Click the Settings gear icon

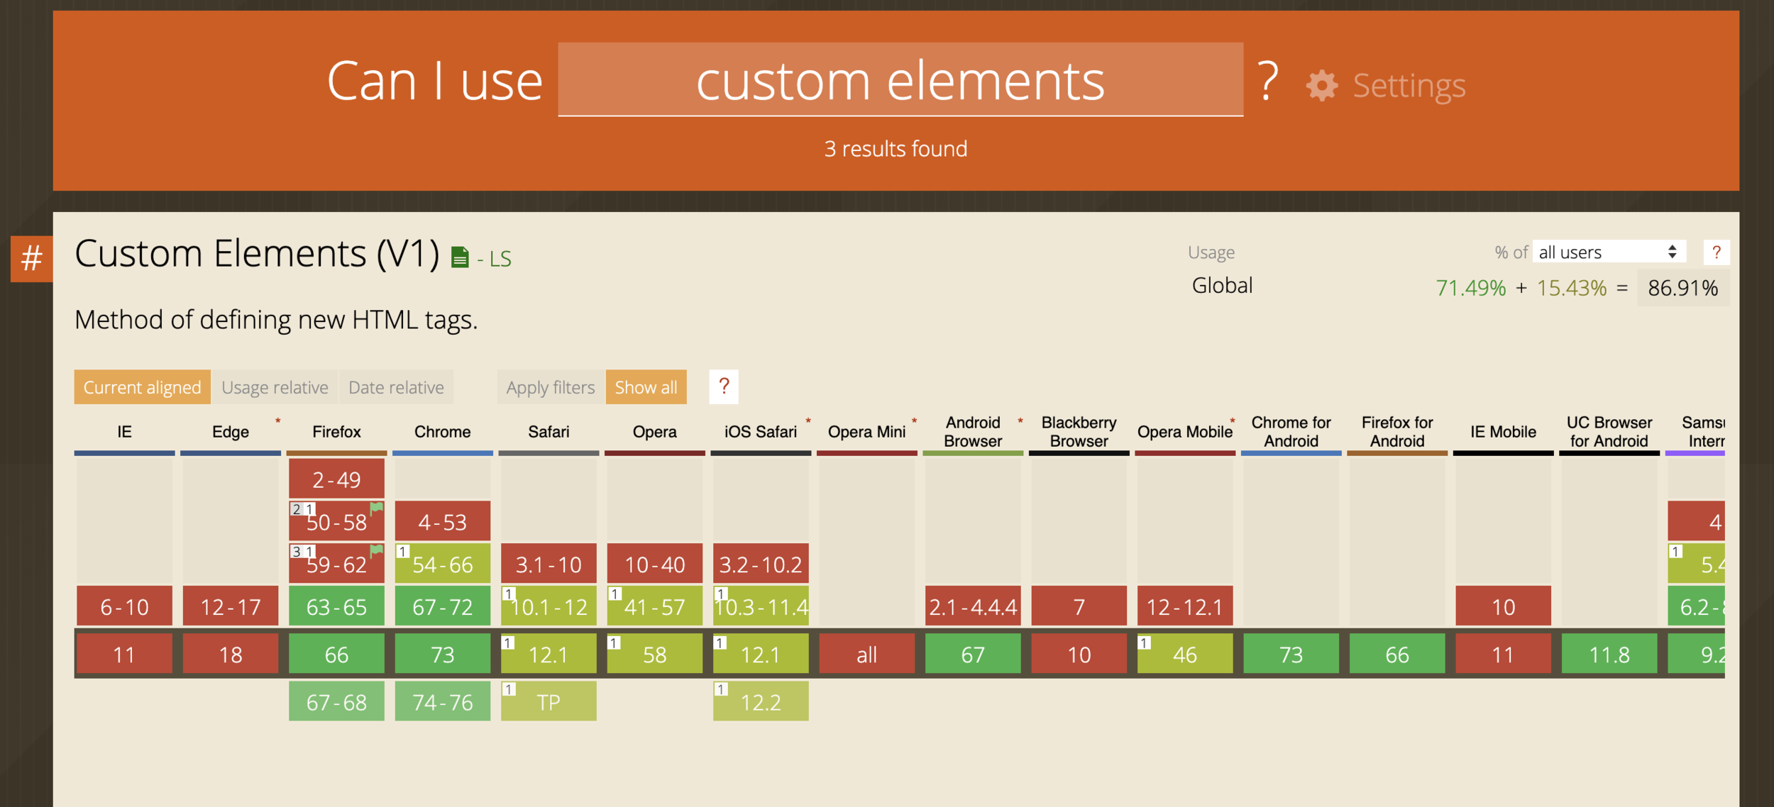tap(1321, 86)
